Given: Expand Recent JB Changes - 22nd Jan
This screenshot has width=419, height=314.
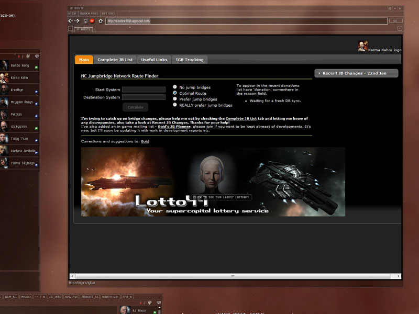Looking at the screenshot, I should (x=356, y=73).
